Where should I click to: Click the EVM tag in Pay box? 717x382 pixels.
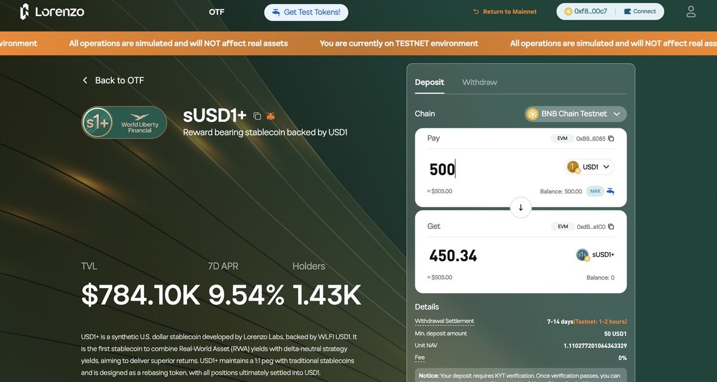pyautogui.click(x=562, y=139)
